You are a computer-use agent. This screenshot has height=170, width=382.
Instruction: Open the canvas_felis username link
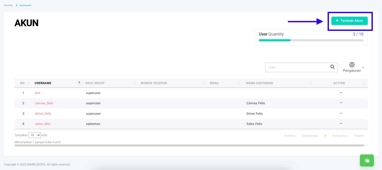tap(44, 103)
